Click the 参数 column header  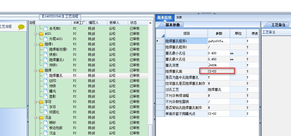pyautogui.click(x=219, y=34)
